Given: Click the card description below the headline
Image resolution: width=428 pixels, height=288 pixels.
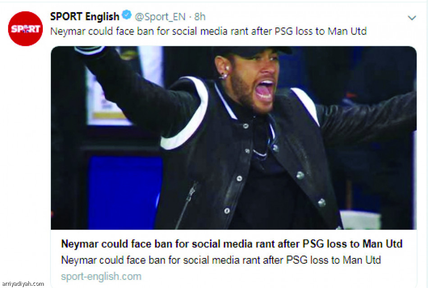Looking at the screenshot, I should 221,260.
